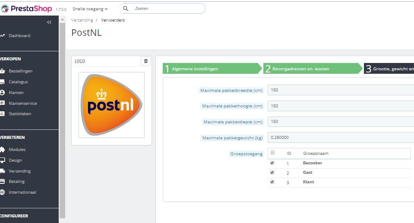Click the Vervoerders breadcrumb link
The image size is (414, 223).
click(113, 20)
